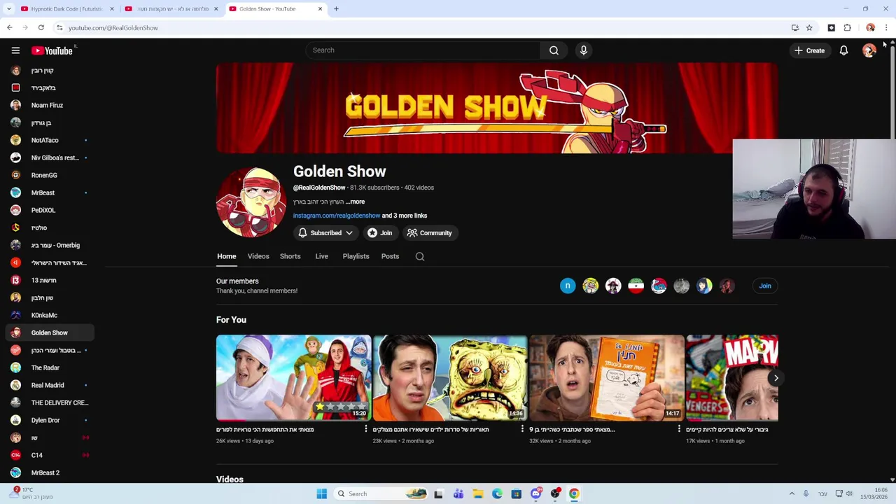
Task: Start voice search with microphone
Action: [583, 50]
